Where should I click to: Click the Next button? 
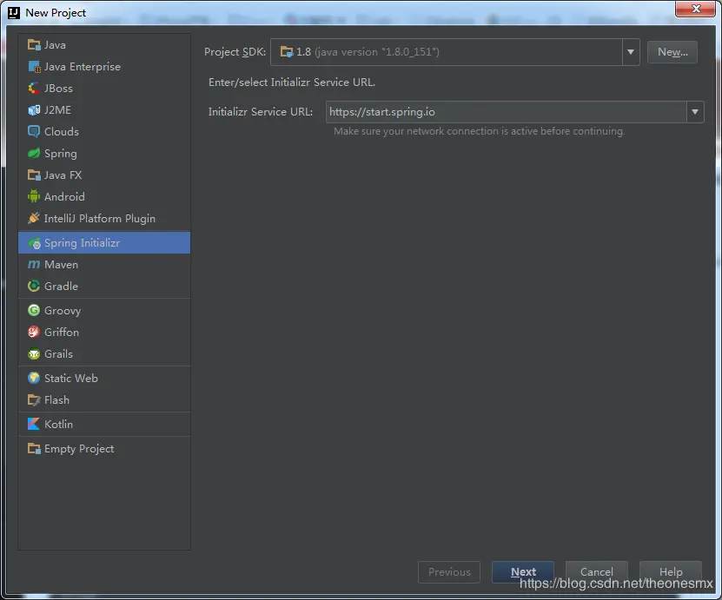pyautogui.click(x=523, y=572)
